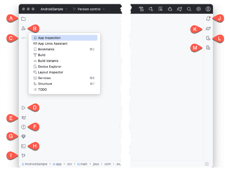Open the Run tool window
230x170 pixels.
(x=24, y=108)
